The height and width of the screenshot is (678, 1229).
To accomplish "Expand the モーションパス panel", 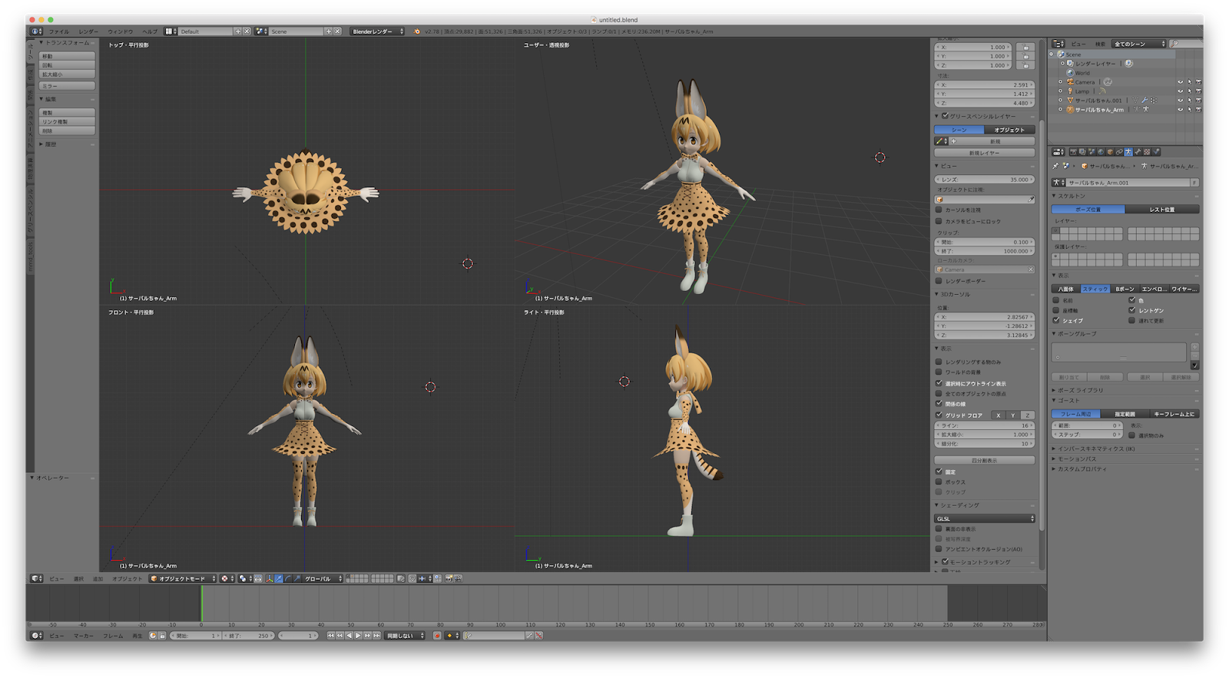I will point(1078,458).
